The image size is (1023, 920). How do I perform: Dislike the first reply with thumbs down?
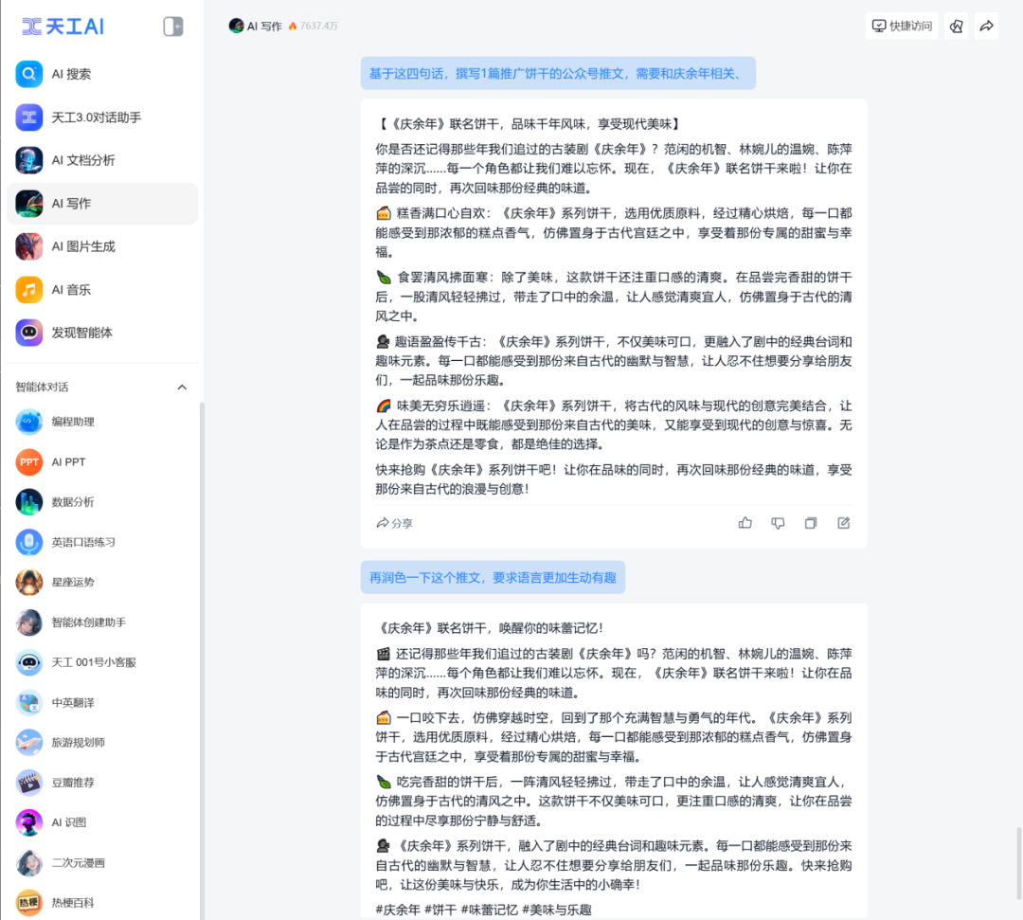pyautogui.click(x=778, y=523)
